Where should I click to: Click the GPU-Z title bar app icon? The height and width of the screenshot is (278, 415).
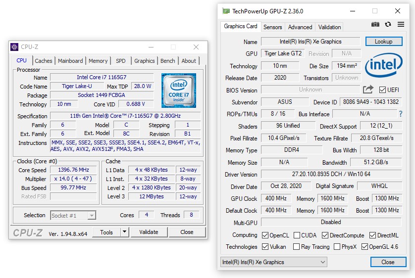[x=226, y=11]
